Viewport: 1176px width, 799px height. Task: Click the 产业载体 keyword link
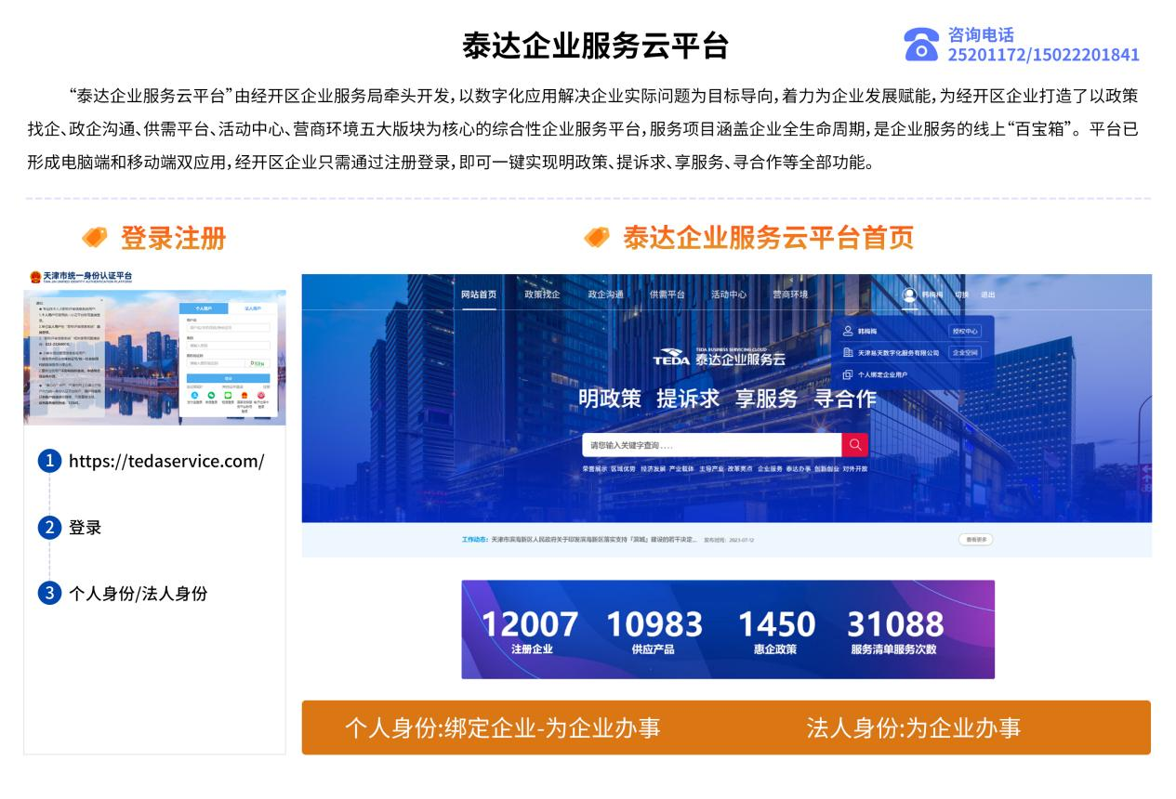(x=681, y=469)
